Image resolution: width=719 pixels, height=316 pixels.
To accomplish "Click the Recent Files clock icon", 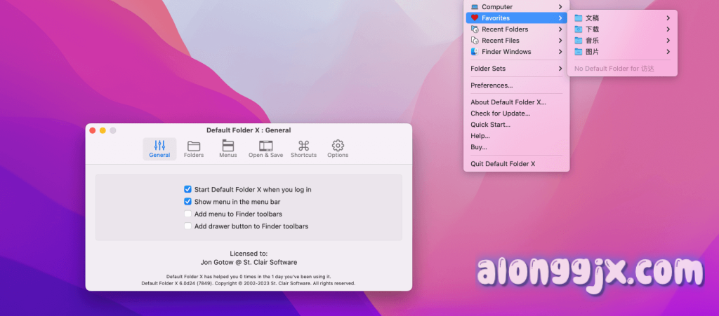I will [475, 41].
